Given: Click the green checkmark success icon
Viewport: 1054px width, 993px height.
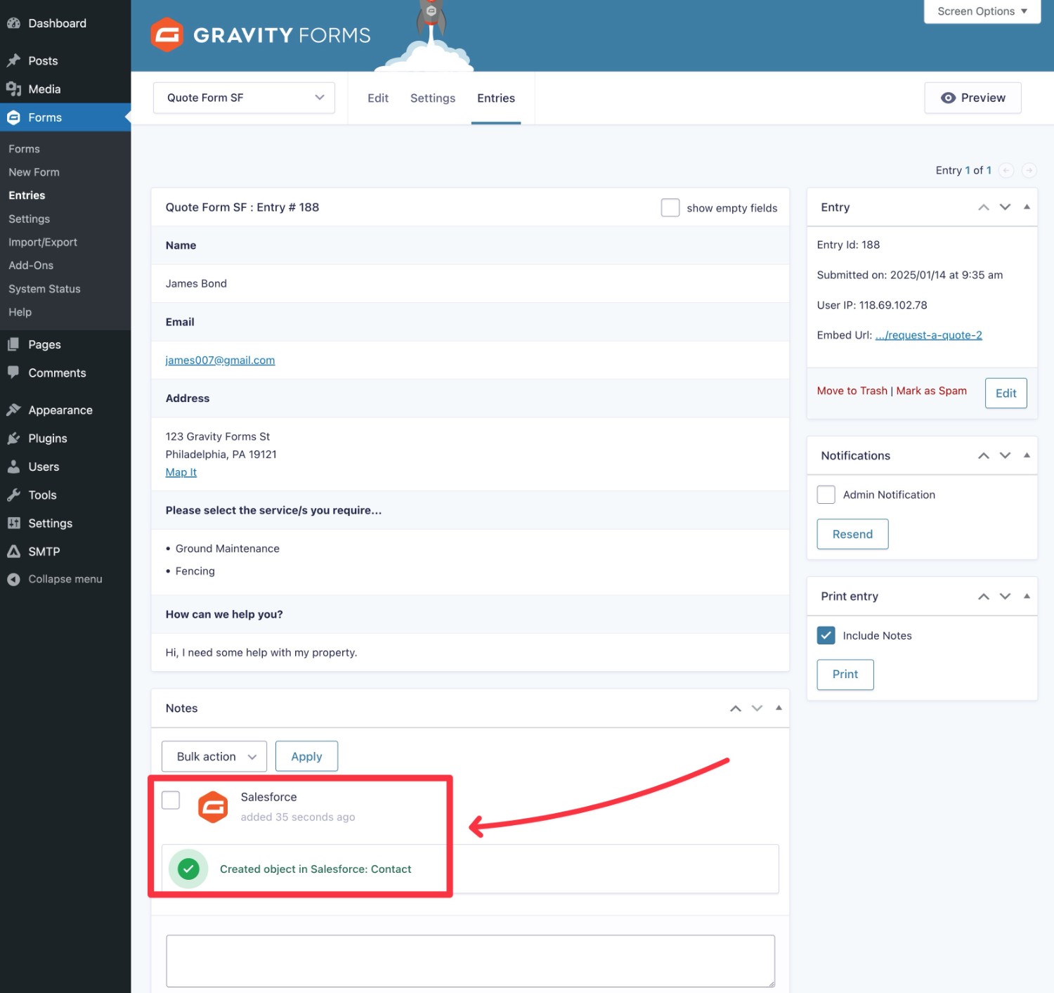Looking at the screenshot, I should (x=188, y=869).
